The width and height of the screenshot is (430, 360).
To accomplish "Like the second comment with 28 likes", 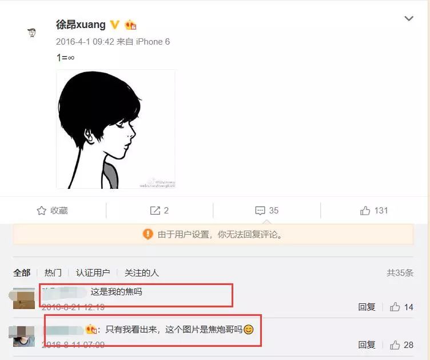I will tap(395, 345).
